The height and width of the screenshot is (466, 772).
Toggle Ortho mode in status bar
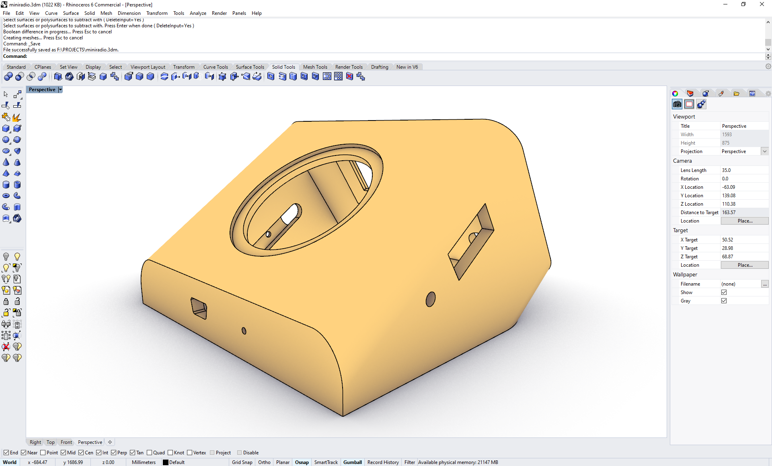[x=264, y=462]
